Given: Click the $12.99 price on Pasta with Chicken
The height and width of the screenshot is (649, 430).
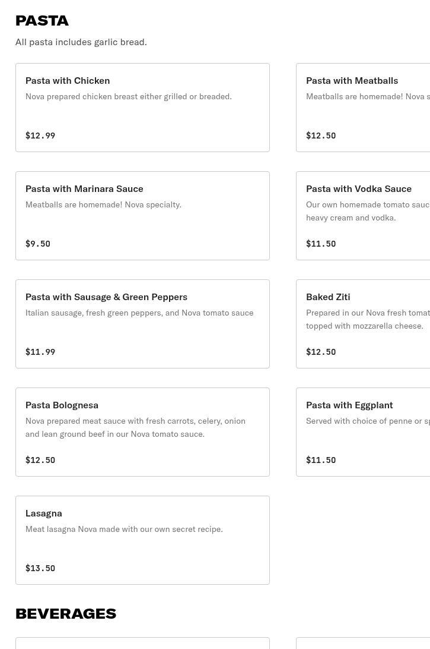Looking at the screenshot, I should click(x=40, y=136).
